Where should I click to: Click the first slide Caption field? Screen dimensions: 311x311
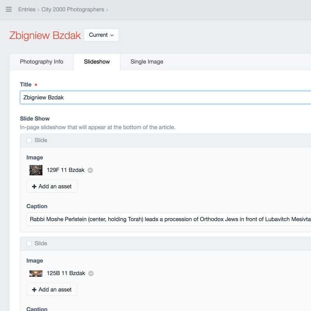point(169,219)
